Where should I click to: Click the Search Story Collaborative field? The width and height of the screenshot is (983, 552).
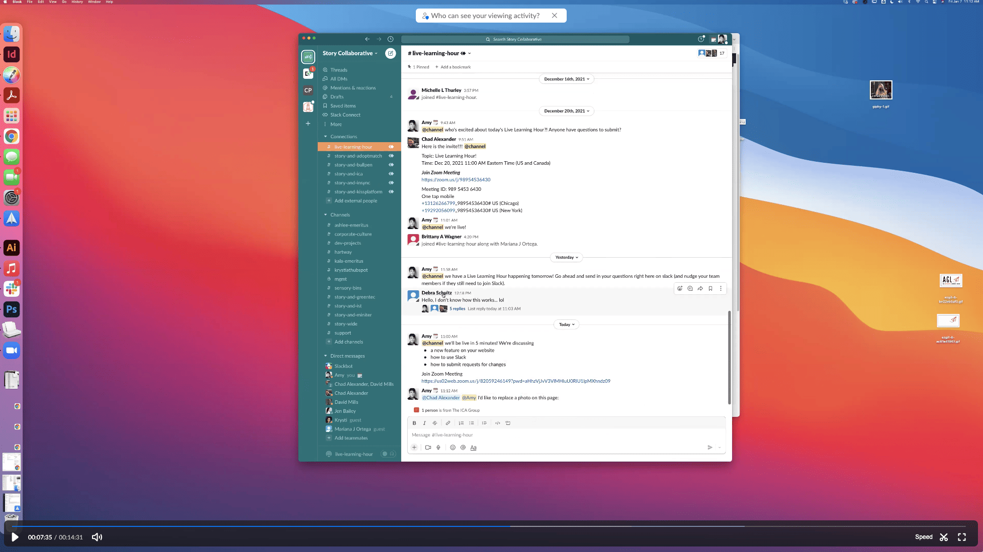tap(515, 39)
